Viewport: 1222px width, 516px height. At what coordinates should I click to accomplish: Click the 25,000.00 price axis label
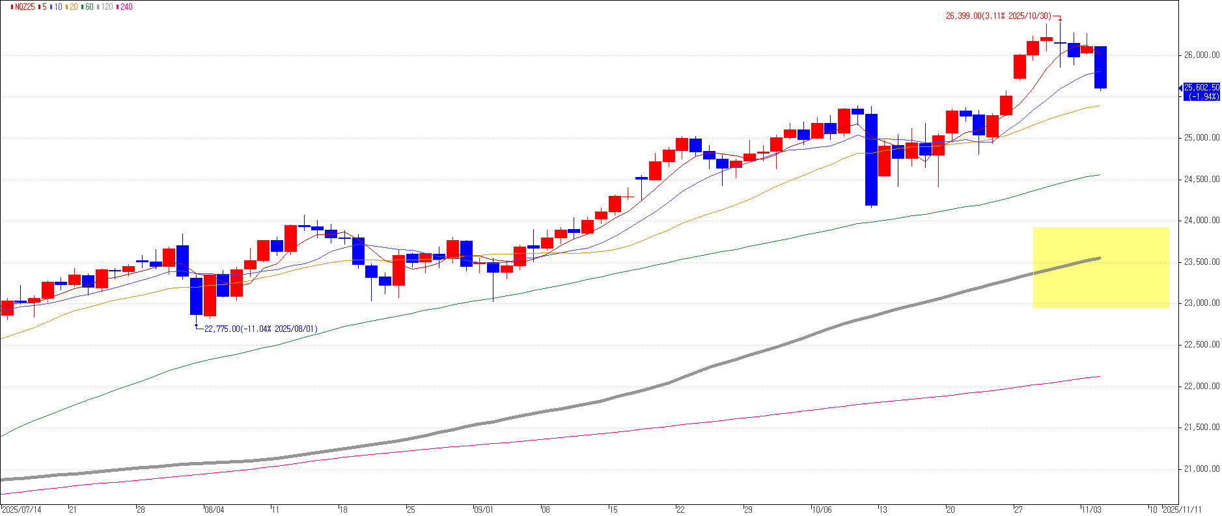point(1202,138)
